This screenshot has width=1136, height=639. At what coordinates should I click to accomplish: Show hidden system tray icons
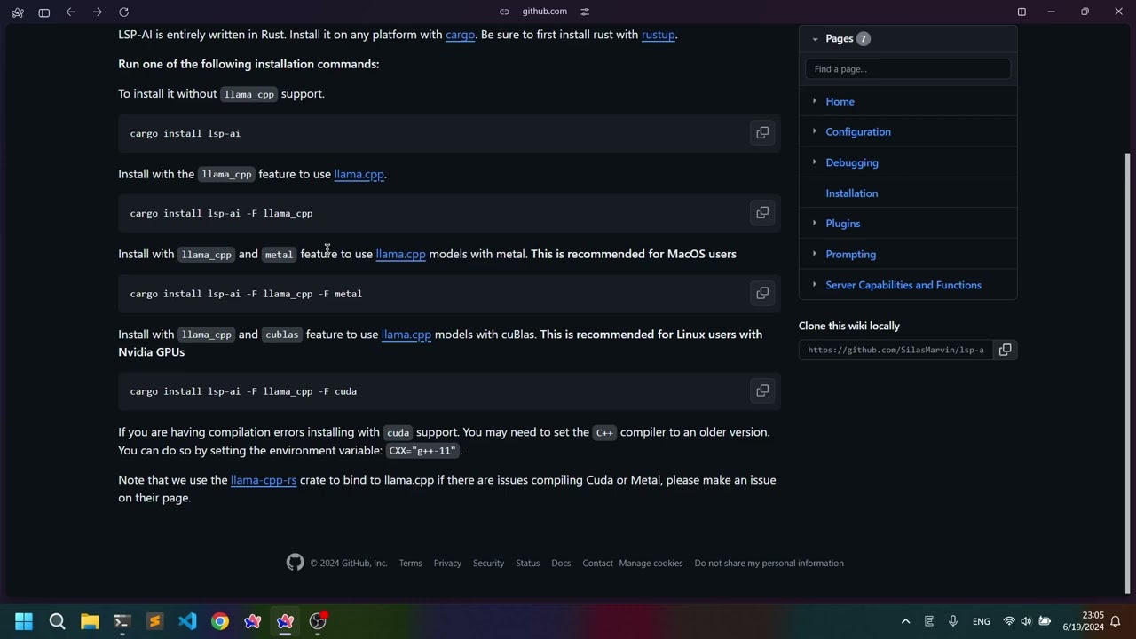[x=905, y=621]
